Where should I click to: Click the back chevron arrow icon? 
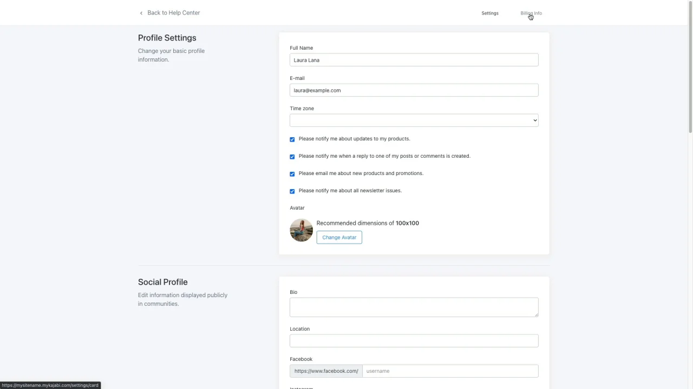[141, 13]
